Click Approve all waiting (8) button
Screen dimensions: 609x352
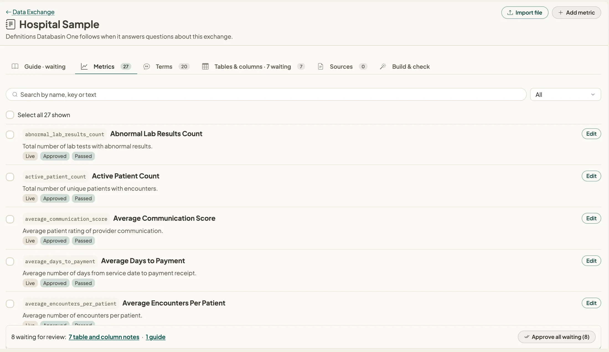coord(556,337)
